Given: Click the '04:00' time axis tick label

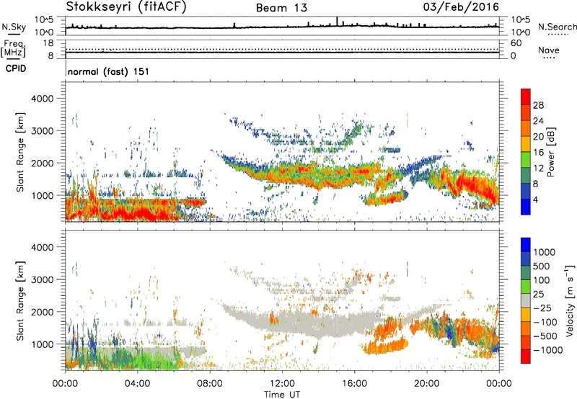Looking at the screenshot, I should point(138,384).
